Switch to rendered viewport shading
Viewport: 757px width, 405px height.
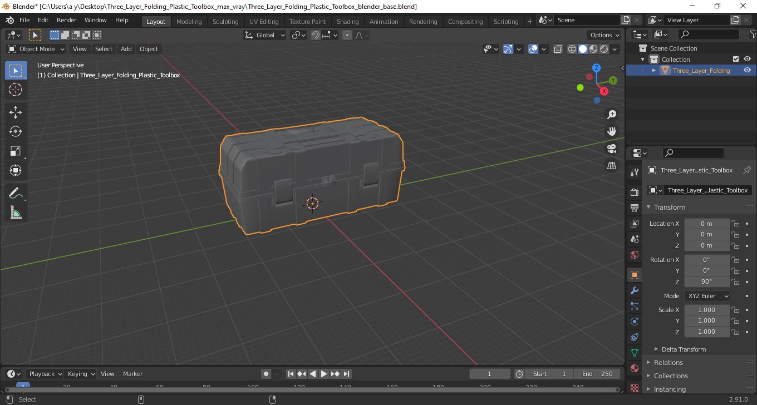click(604, 49)
